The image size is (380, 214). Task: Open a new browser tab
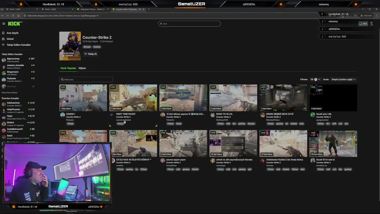click(x=149, y=9)
